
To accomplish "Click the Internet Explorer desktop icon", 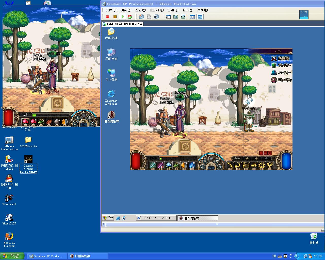I will coord(111,97).
